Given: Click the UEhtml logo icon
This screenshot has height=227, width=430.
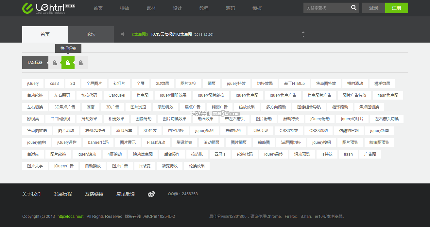Looking at the screenshot, I should coord(28,8).
